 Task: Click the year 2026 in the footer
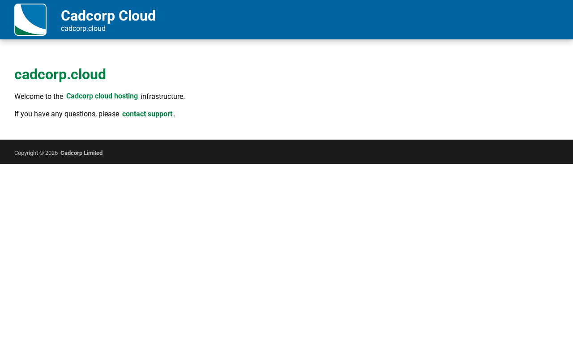tap(51, 153)
